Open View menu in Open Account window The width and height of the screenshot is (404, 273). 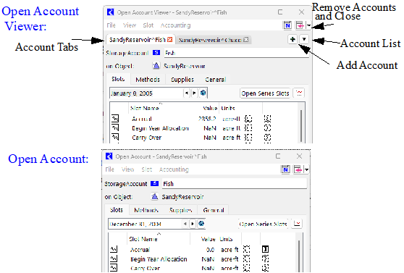click(128, 169)
